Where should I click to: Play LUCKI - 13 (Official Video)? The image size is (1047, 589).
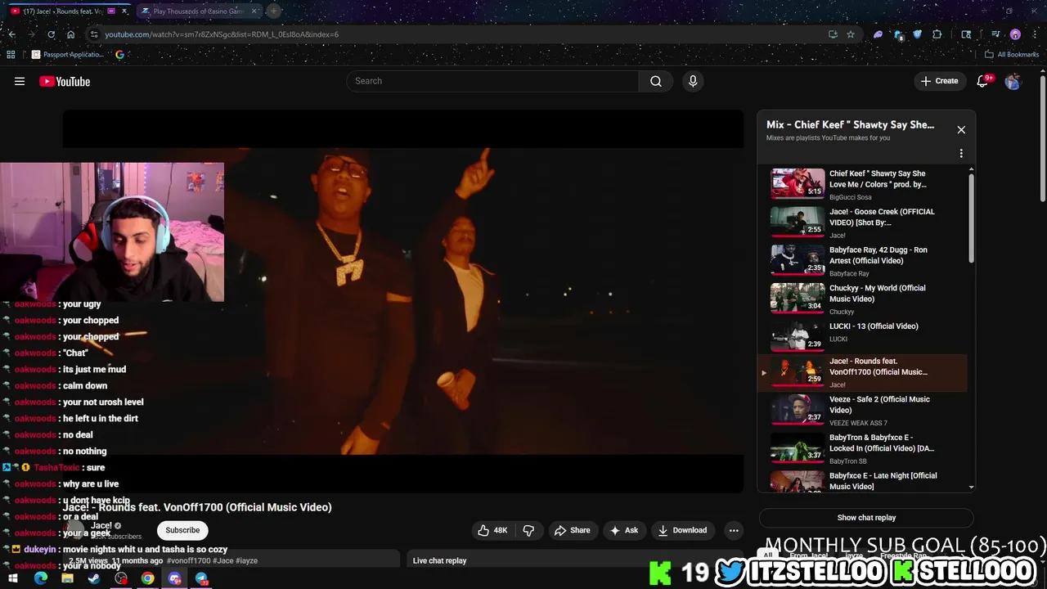pyautogui.click(x=864, y=335)
